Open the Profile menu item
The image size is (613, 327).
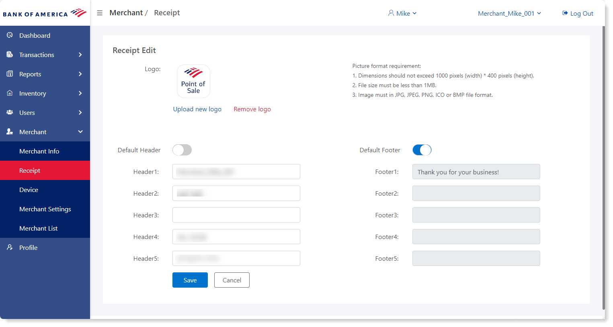(x=45, y=247)
